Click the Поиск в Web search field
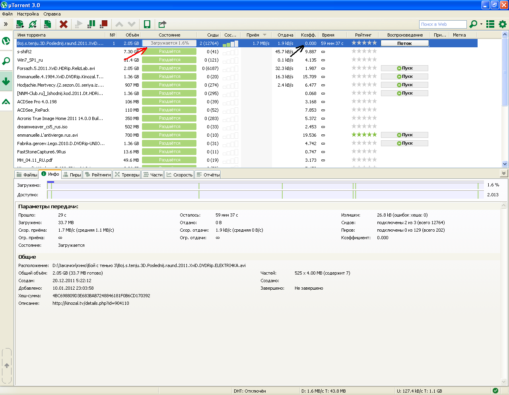Viewport: 509px width, 395px height. [x=442, y=24]
